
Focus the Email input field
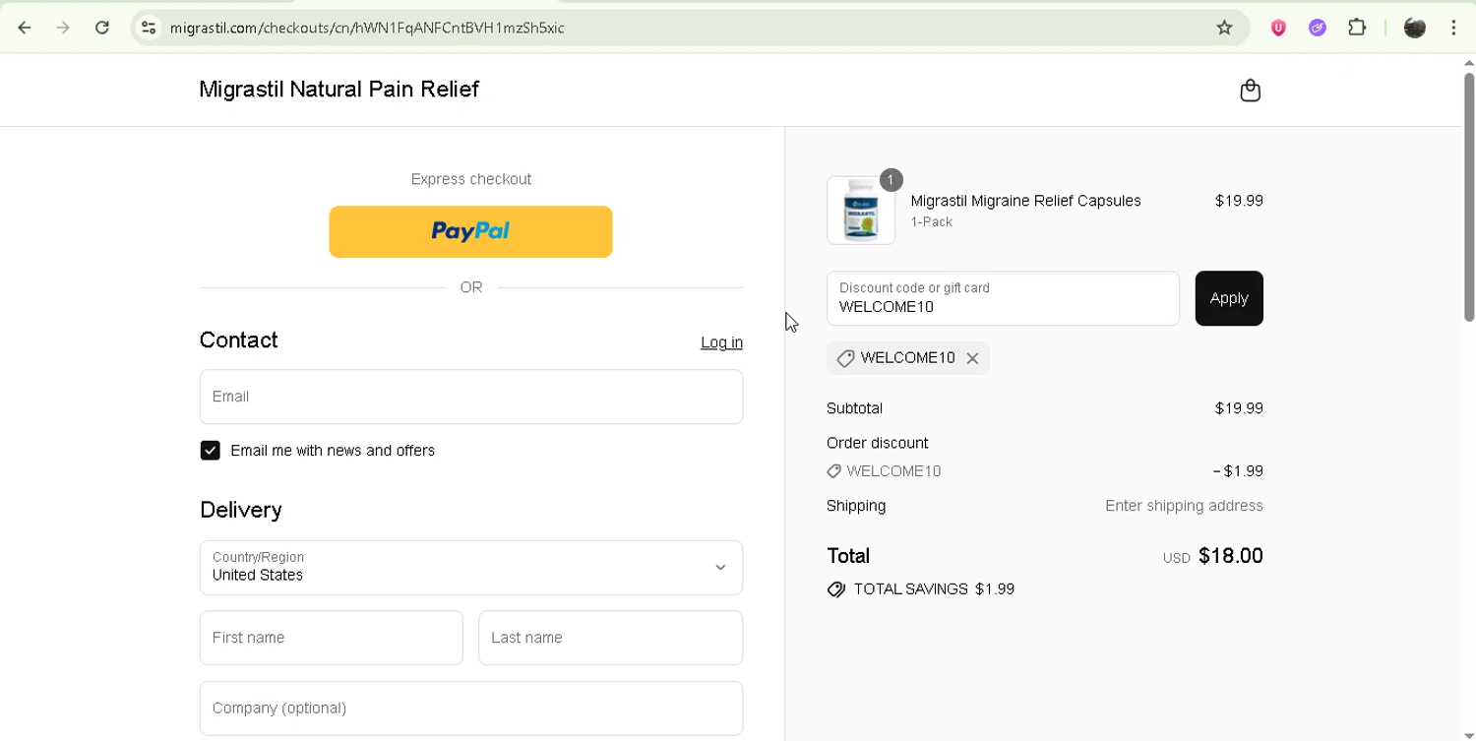click(471, 397)
